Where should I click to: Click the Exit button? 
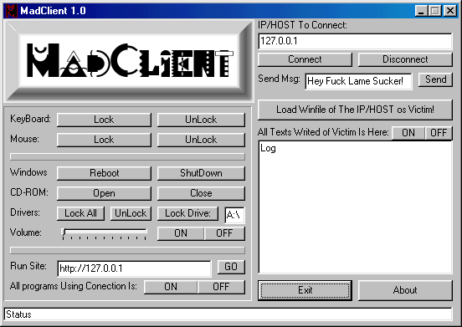(305, 290)
